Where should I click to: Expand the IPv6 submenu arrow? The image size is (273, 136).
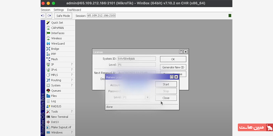point(72,70)
